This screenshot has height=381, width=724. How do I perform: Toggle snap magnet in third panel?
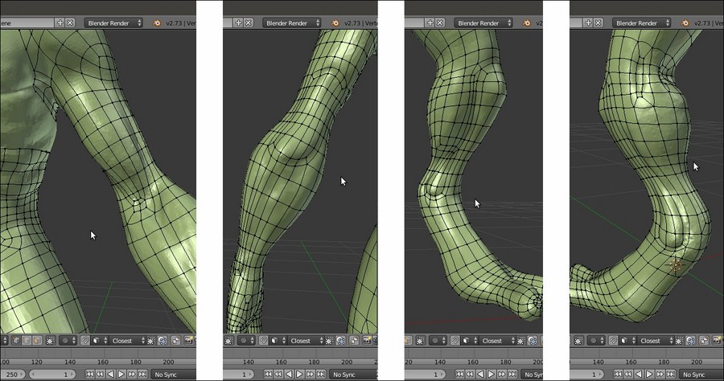click(455, 341)
